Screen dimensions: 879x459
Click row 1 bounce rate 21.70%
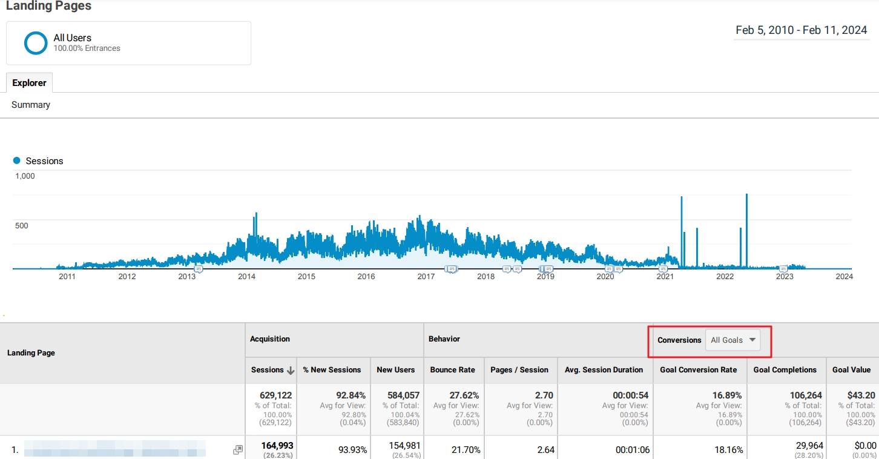pyautogui.click(x=466, y=450)
